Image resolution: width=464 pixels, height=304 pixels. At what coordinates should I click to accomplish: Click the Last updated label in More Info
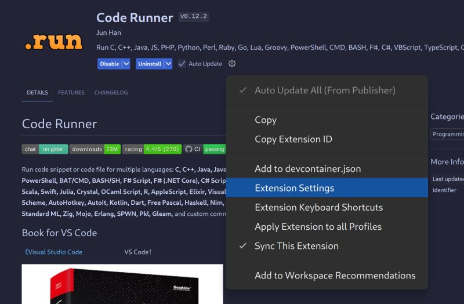[x=448, y=179]
